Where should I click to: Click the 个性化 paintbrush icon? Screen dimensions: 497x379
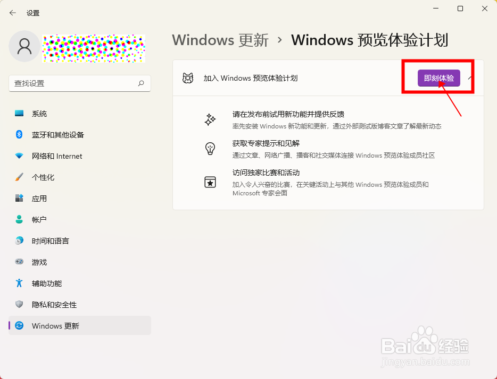pyautogui.click(x=19, y=177)
